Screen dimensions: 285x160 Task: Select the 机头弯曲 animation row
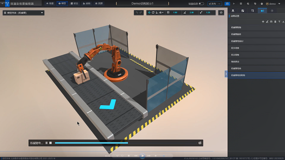[256, 48]
